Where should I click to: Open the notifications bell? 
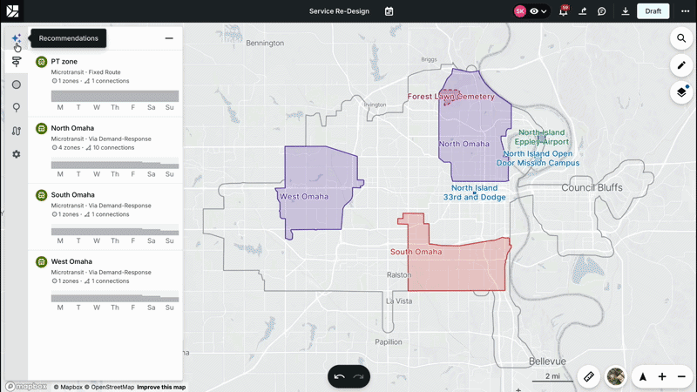click(563, 11)
